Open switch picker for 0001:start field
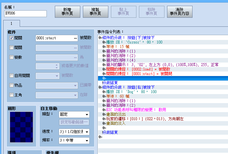228x154 pixels. click(75, 38)
